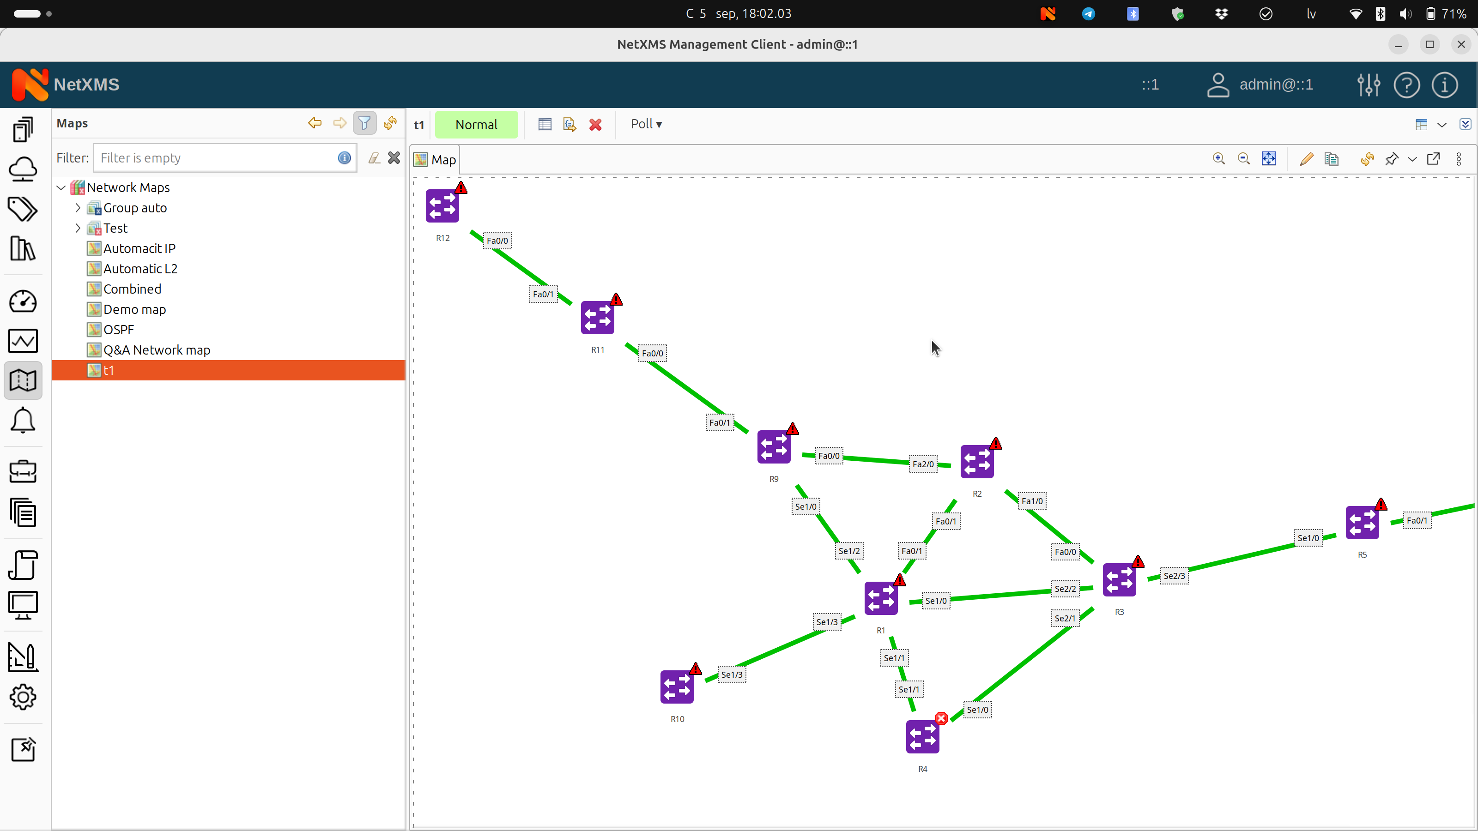Image resolution: width=1478 pixels, height=831 pixels.
Task: Toggle map edit mode pencil icon
Action: (1307, 159)
